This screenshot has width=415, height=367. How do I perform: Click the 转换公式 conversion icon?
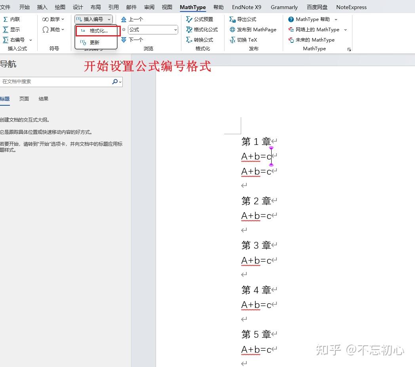(202, 40)
